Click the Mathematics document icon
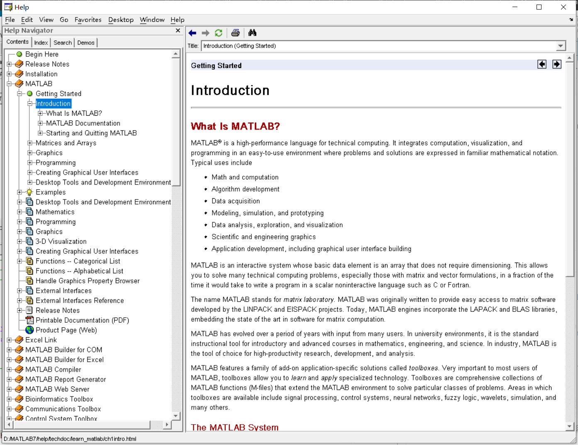 29,212
